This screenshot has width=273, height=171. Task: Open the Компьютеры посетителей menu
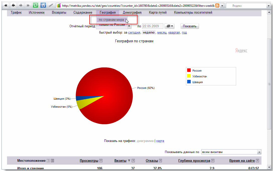(193, 13)
